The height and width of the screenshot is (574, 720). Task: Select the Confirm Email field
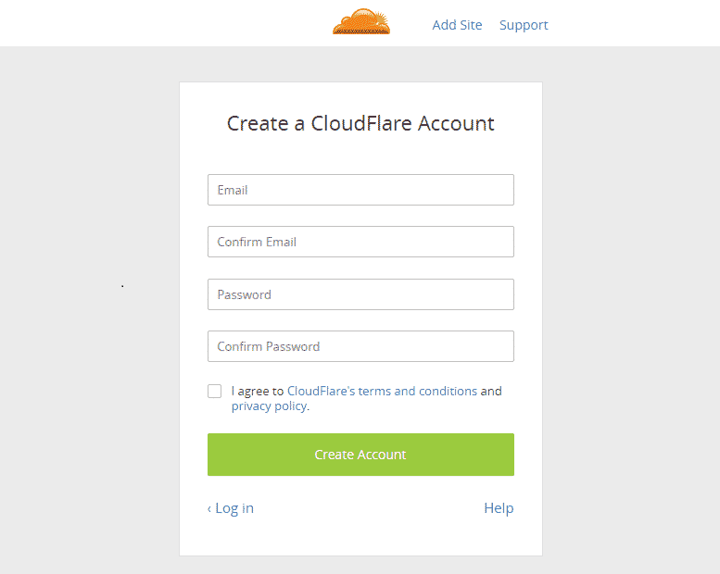[360, 242]
